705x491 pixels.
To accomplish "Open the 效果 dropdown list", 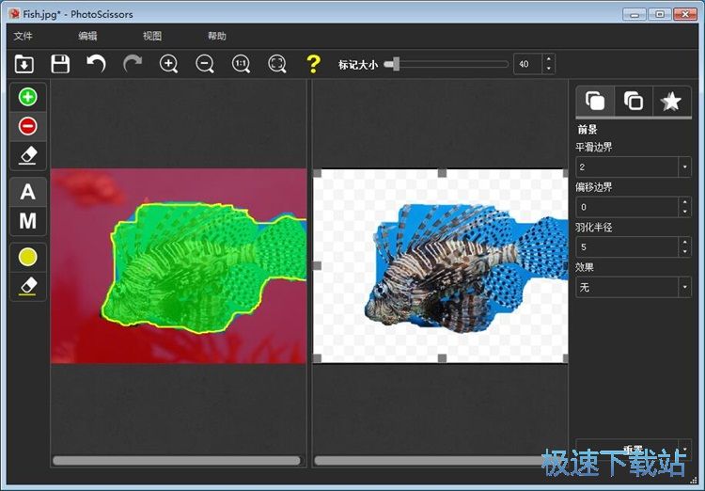I will point(684,287).
